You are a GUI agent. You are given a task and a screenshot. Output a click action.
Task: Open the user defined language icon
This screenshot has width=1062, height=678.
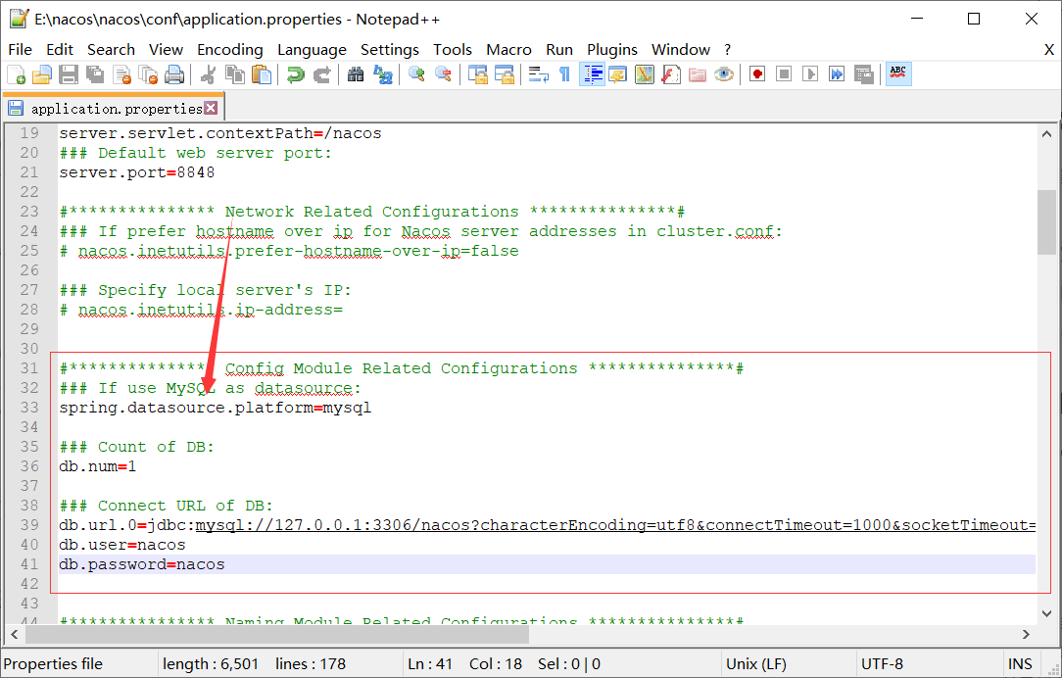click(x=617, y=73)
